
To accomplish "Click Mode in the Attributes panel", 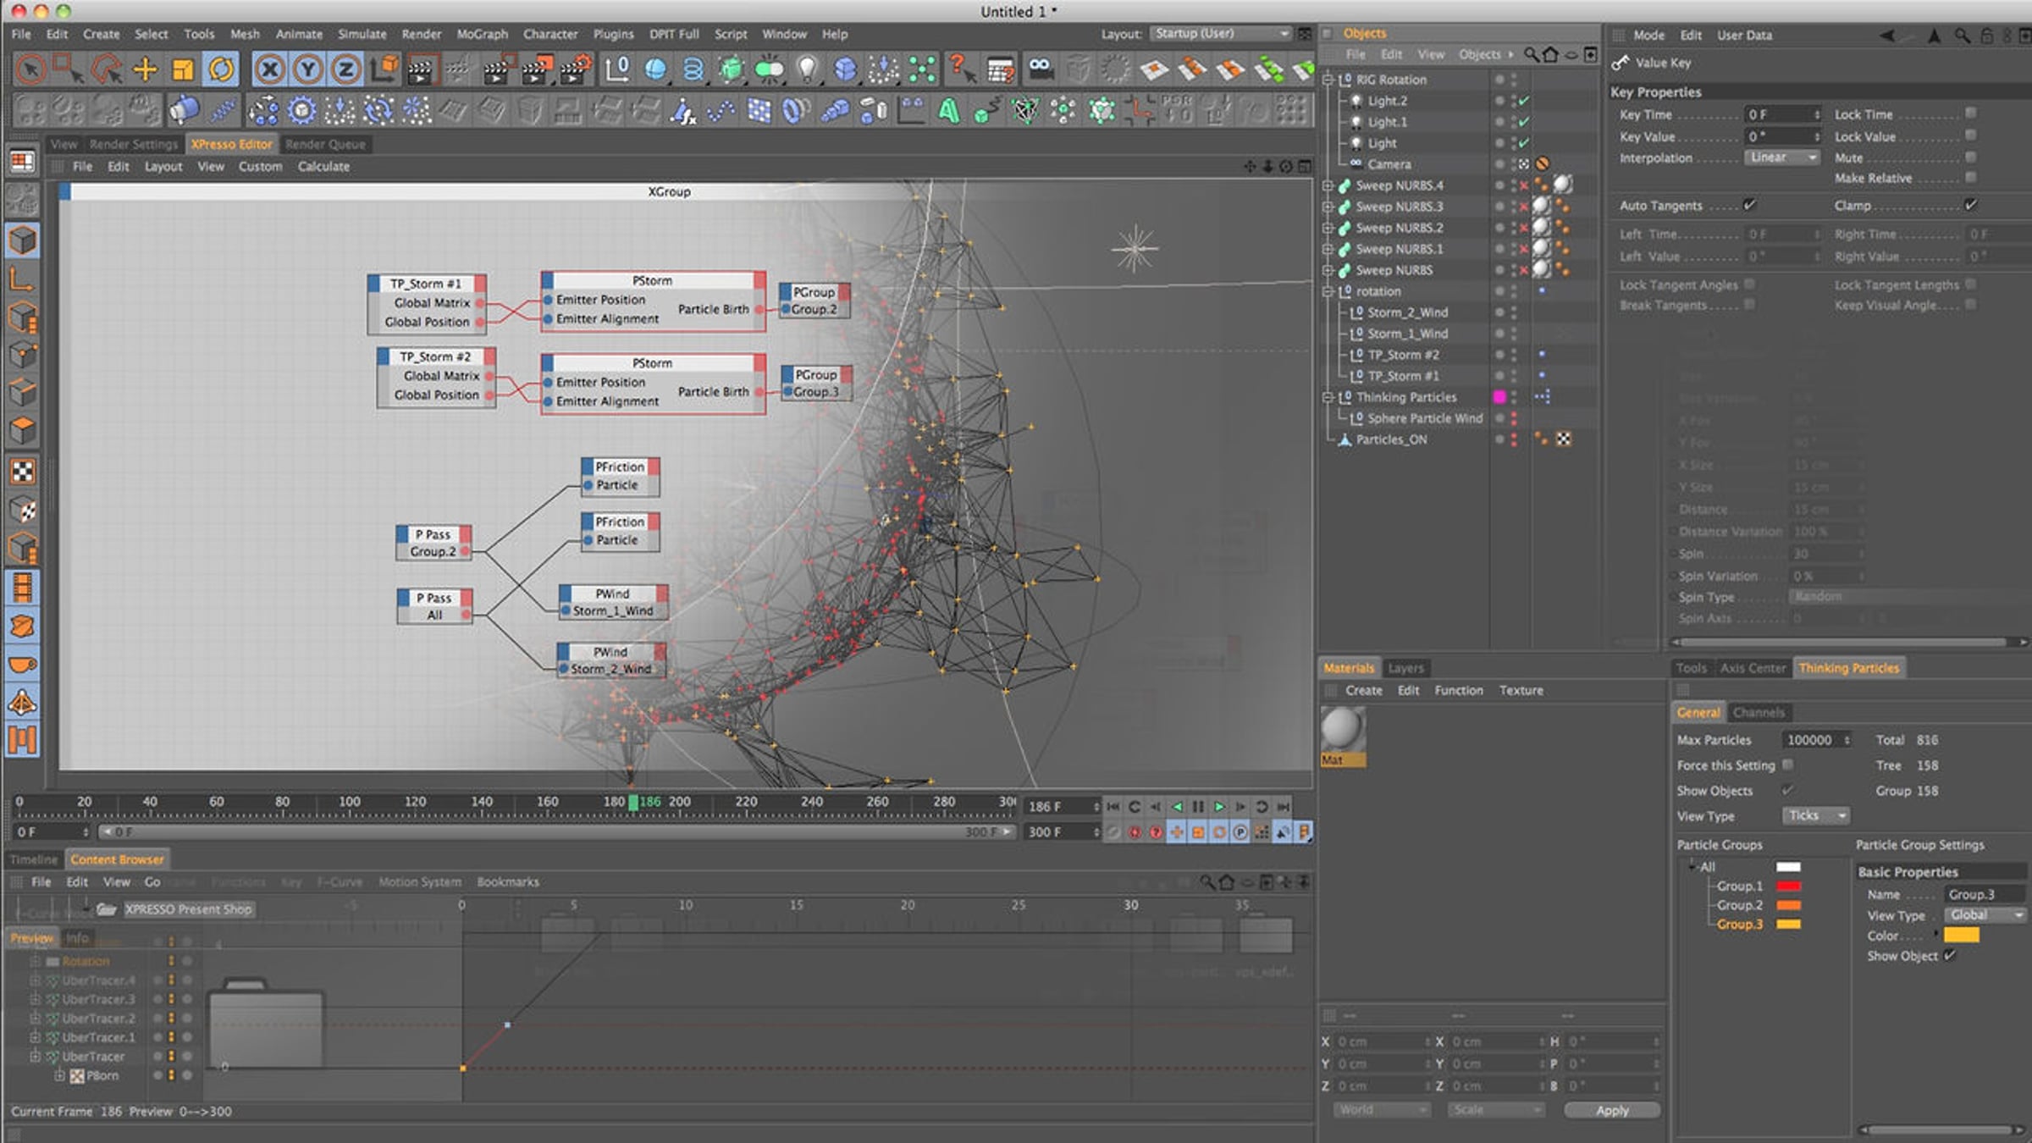I will 1648,36.
